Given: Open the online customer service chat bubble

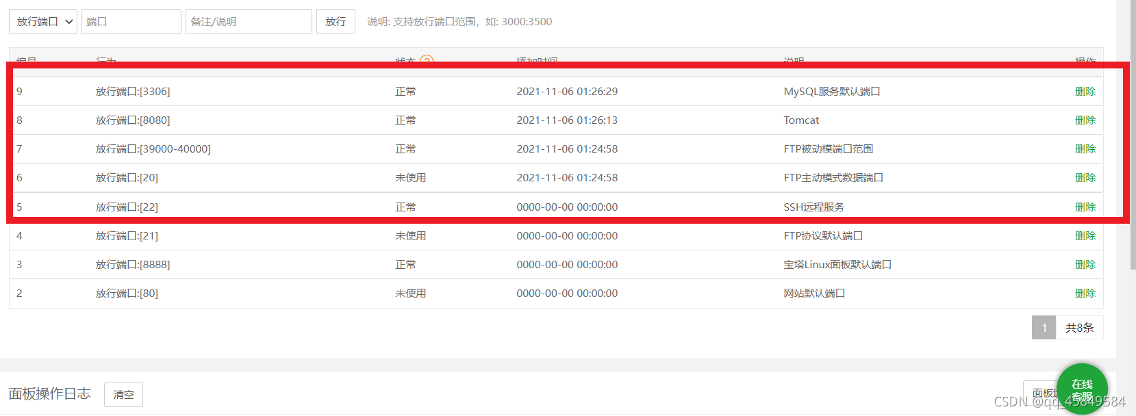Looking at the screenshot, I should 1082,389.
